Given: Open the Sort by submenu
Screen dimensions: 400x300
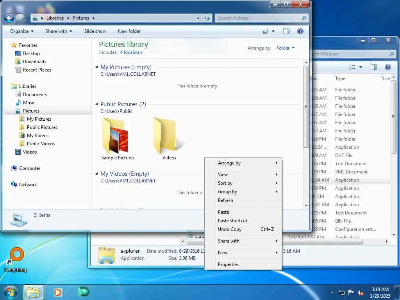Looking at the screenshot, I should [243, 183].
